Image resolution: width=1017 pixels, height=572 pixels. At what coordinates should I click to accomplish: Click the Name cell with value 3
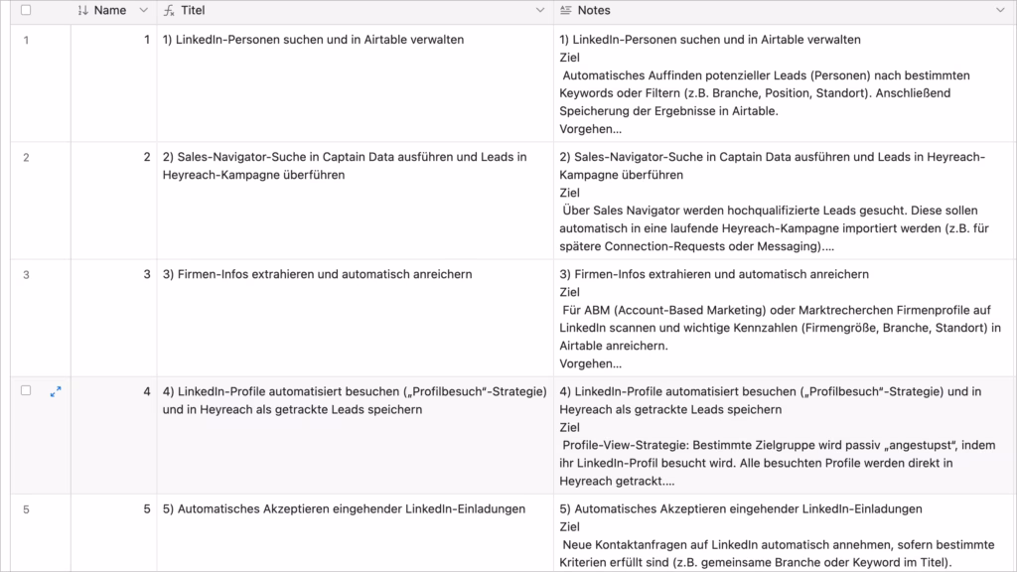113,319
